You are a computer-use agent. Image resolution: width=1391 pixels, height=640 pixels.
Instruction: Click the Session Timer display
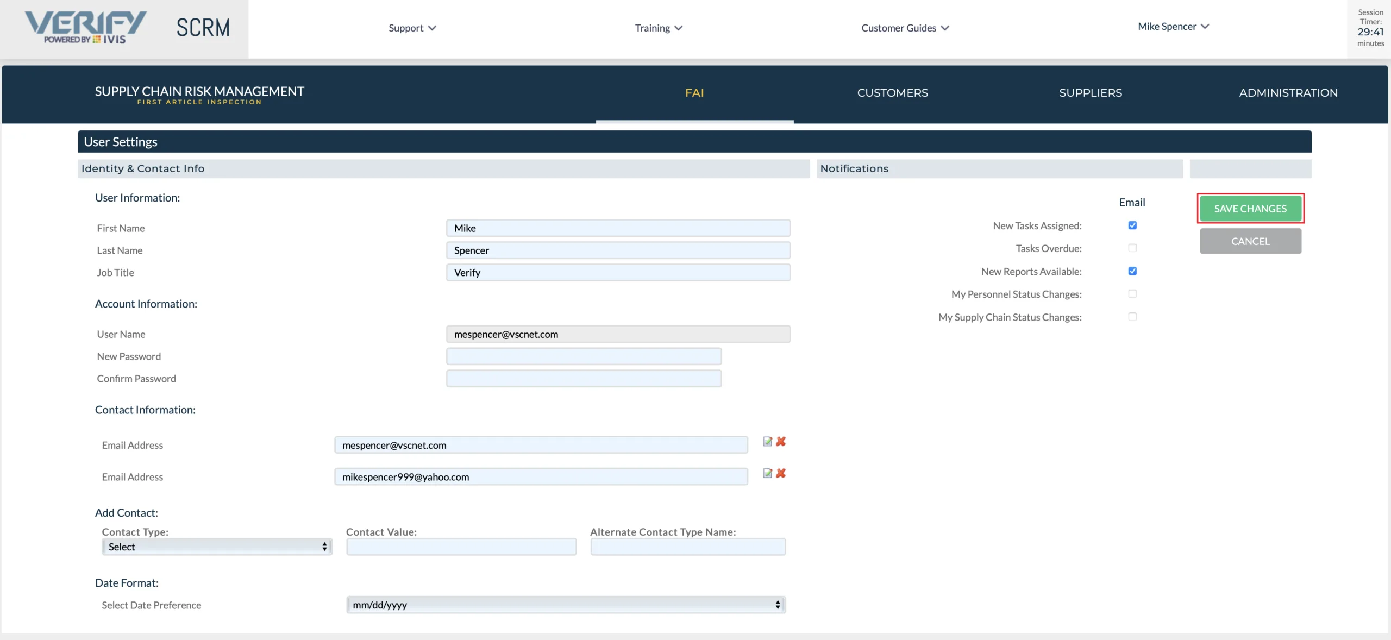[x=1370, y=28]
